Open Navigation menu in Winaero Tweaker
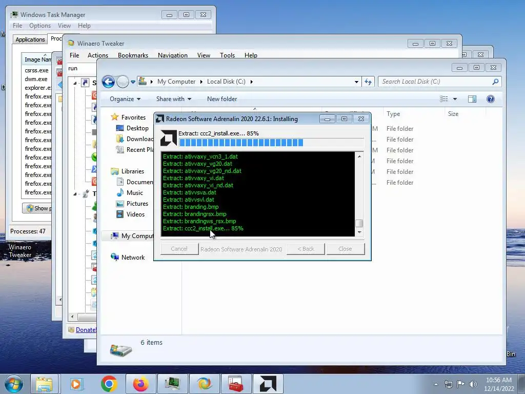Image resolution: width=525 pixels, height=394 pixels. point(172,55)
